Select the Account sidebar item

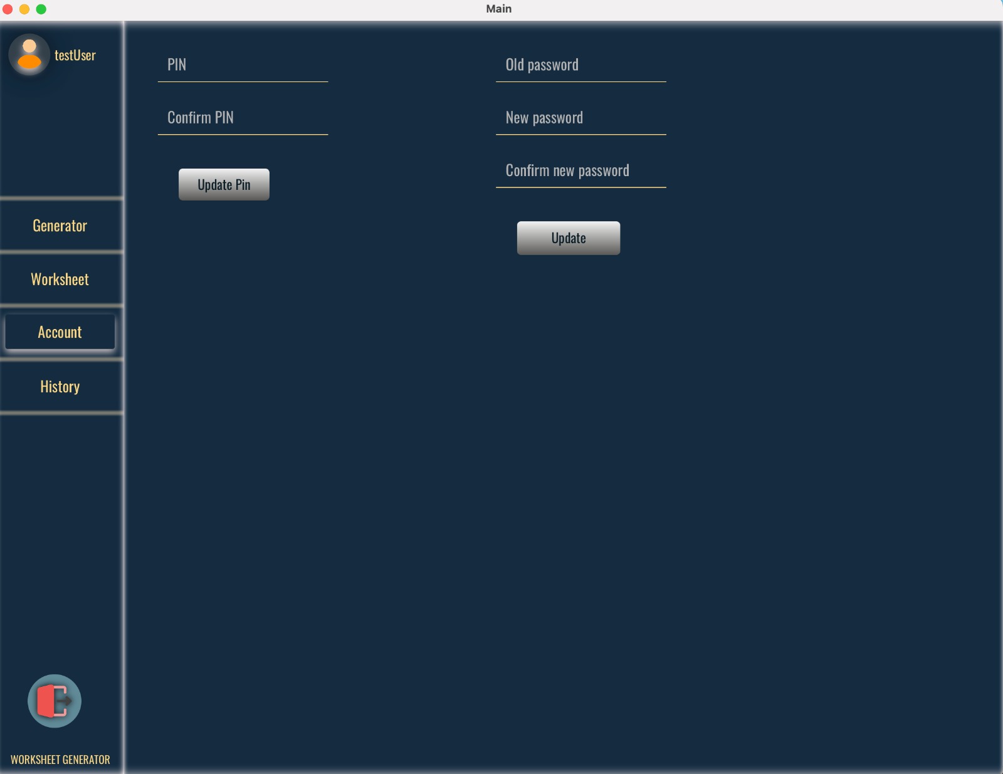(60, 332)
